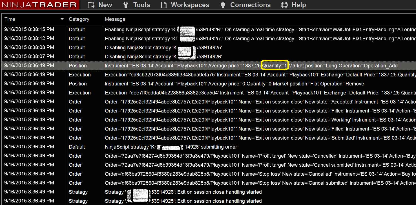Select the Execution message starting 'ed9cb32073f04c'
Image resolution: width=416 pixels, height=205 pixels.
260,75
